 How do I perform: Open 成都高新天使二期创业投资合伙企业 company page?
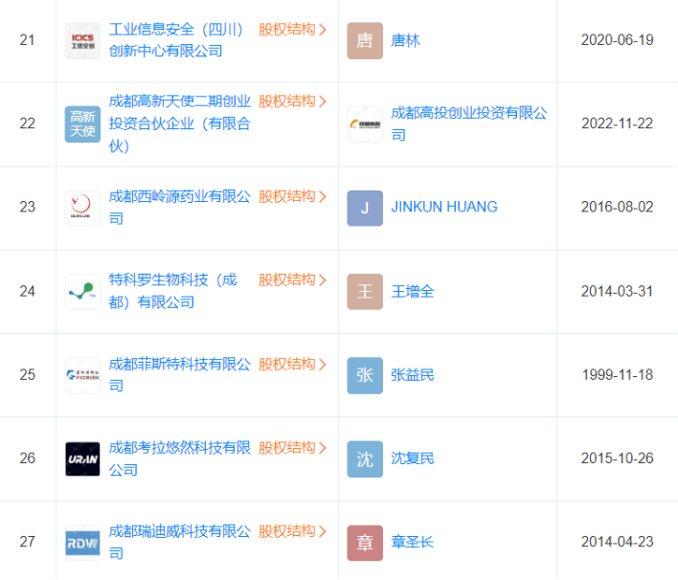tap(180, 123)
